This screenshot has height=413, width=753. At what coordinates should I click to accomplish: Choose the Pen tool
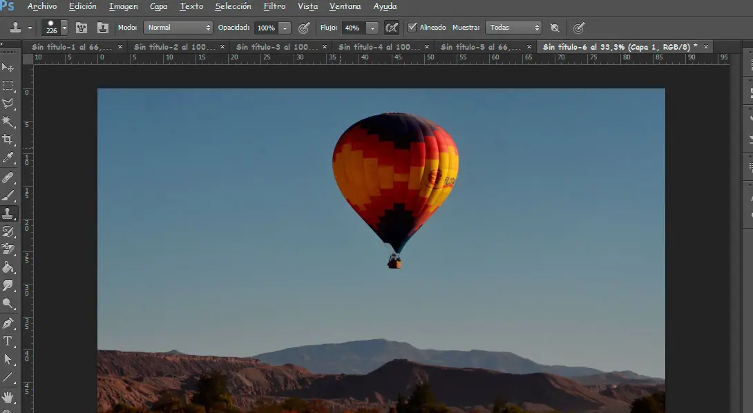[x=8, y=323]
